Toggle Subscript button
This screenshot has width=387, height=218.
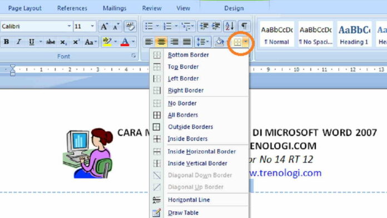click(63, 42)
